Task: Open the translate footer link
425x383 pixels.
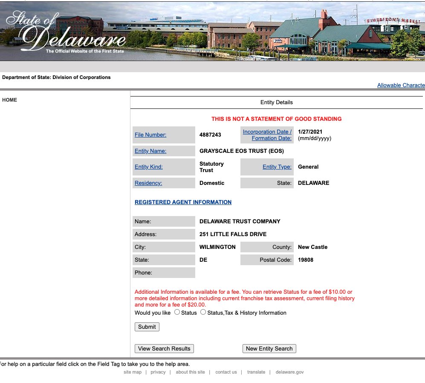Action: coord(256,372)
